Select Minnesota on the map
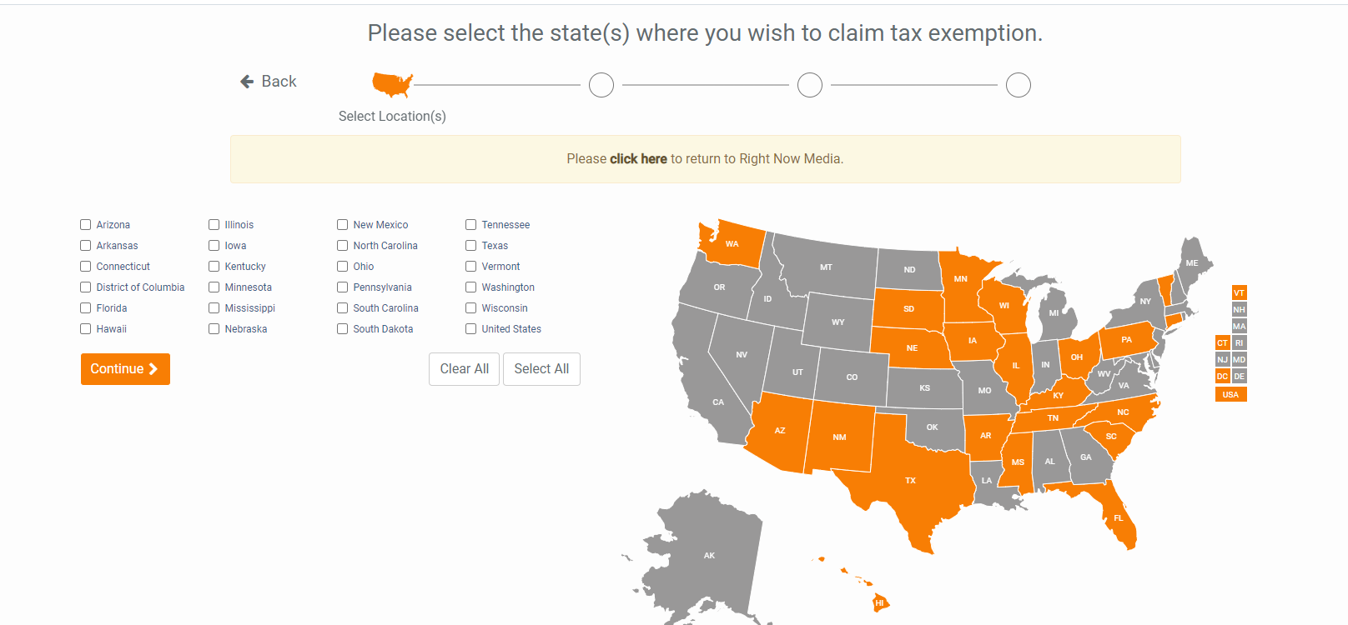1348x625 pixels. [x=961, y=277]
